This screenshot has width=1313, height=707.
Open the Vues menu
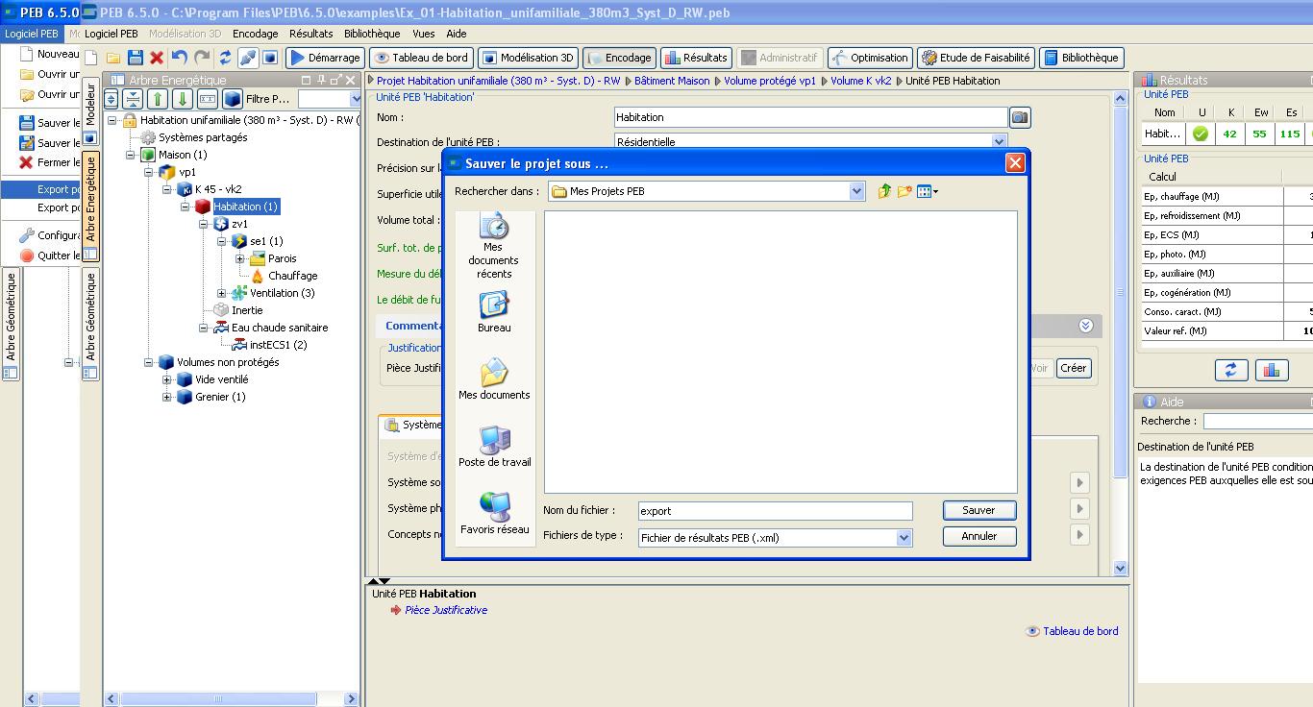point(423,34)
